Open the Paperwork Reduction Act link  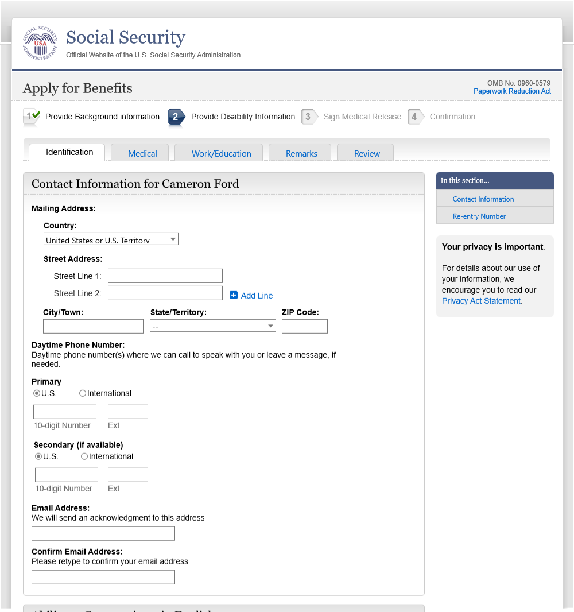coord(512,91)
